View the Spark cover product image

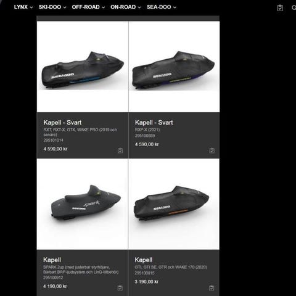[83, 204]
